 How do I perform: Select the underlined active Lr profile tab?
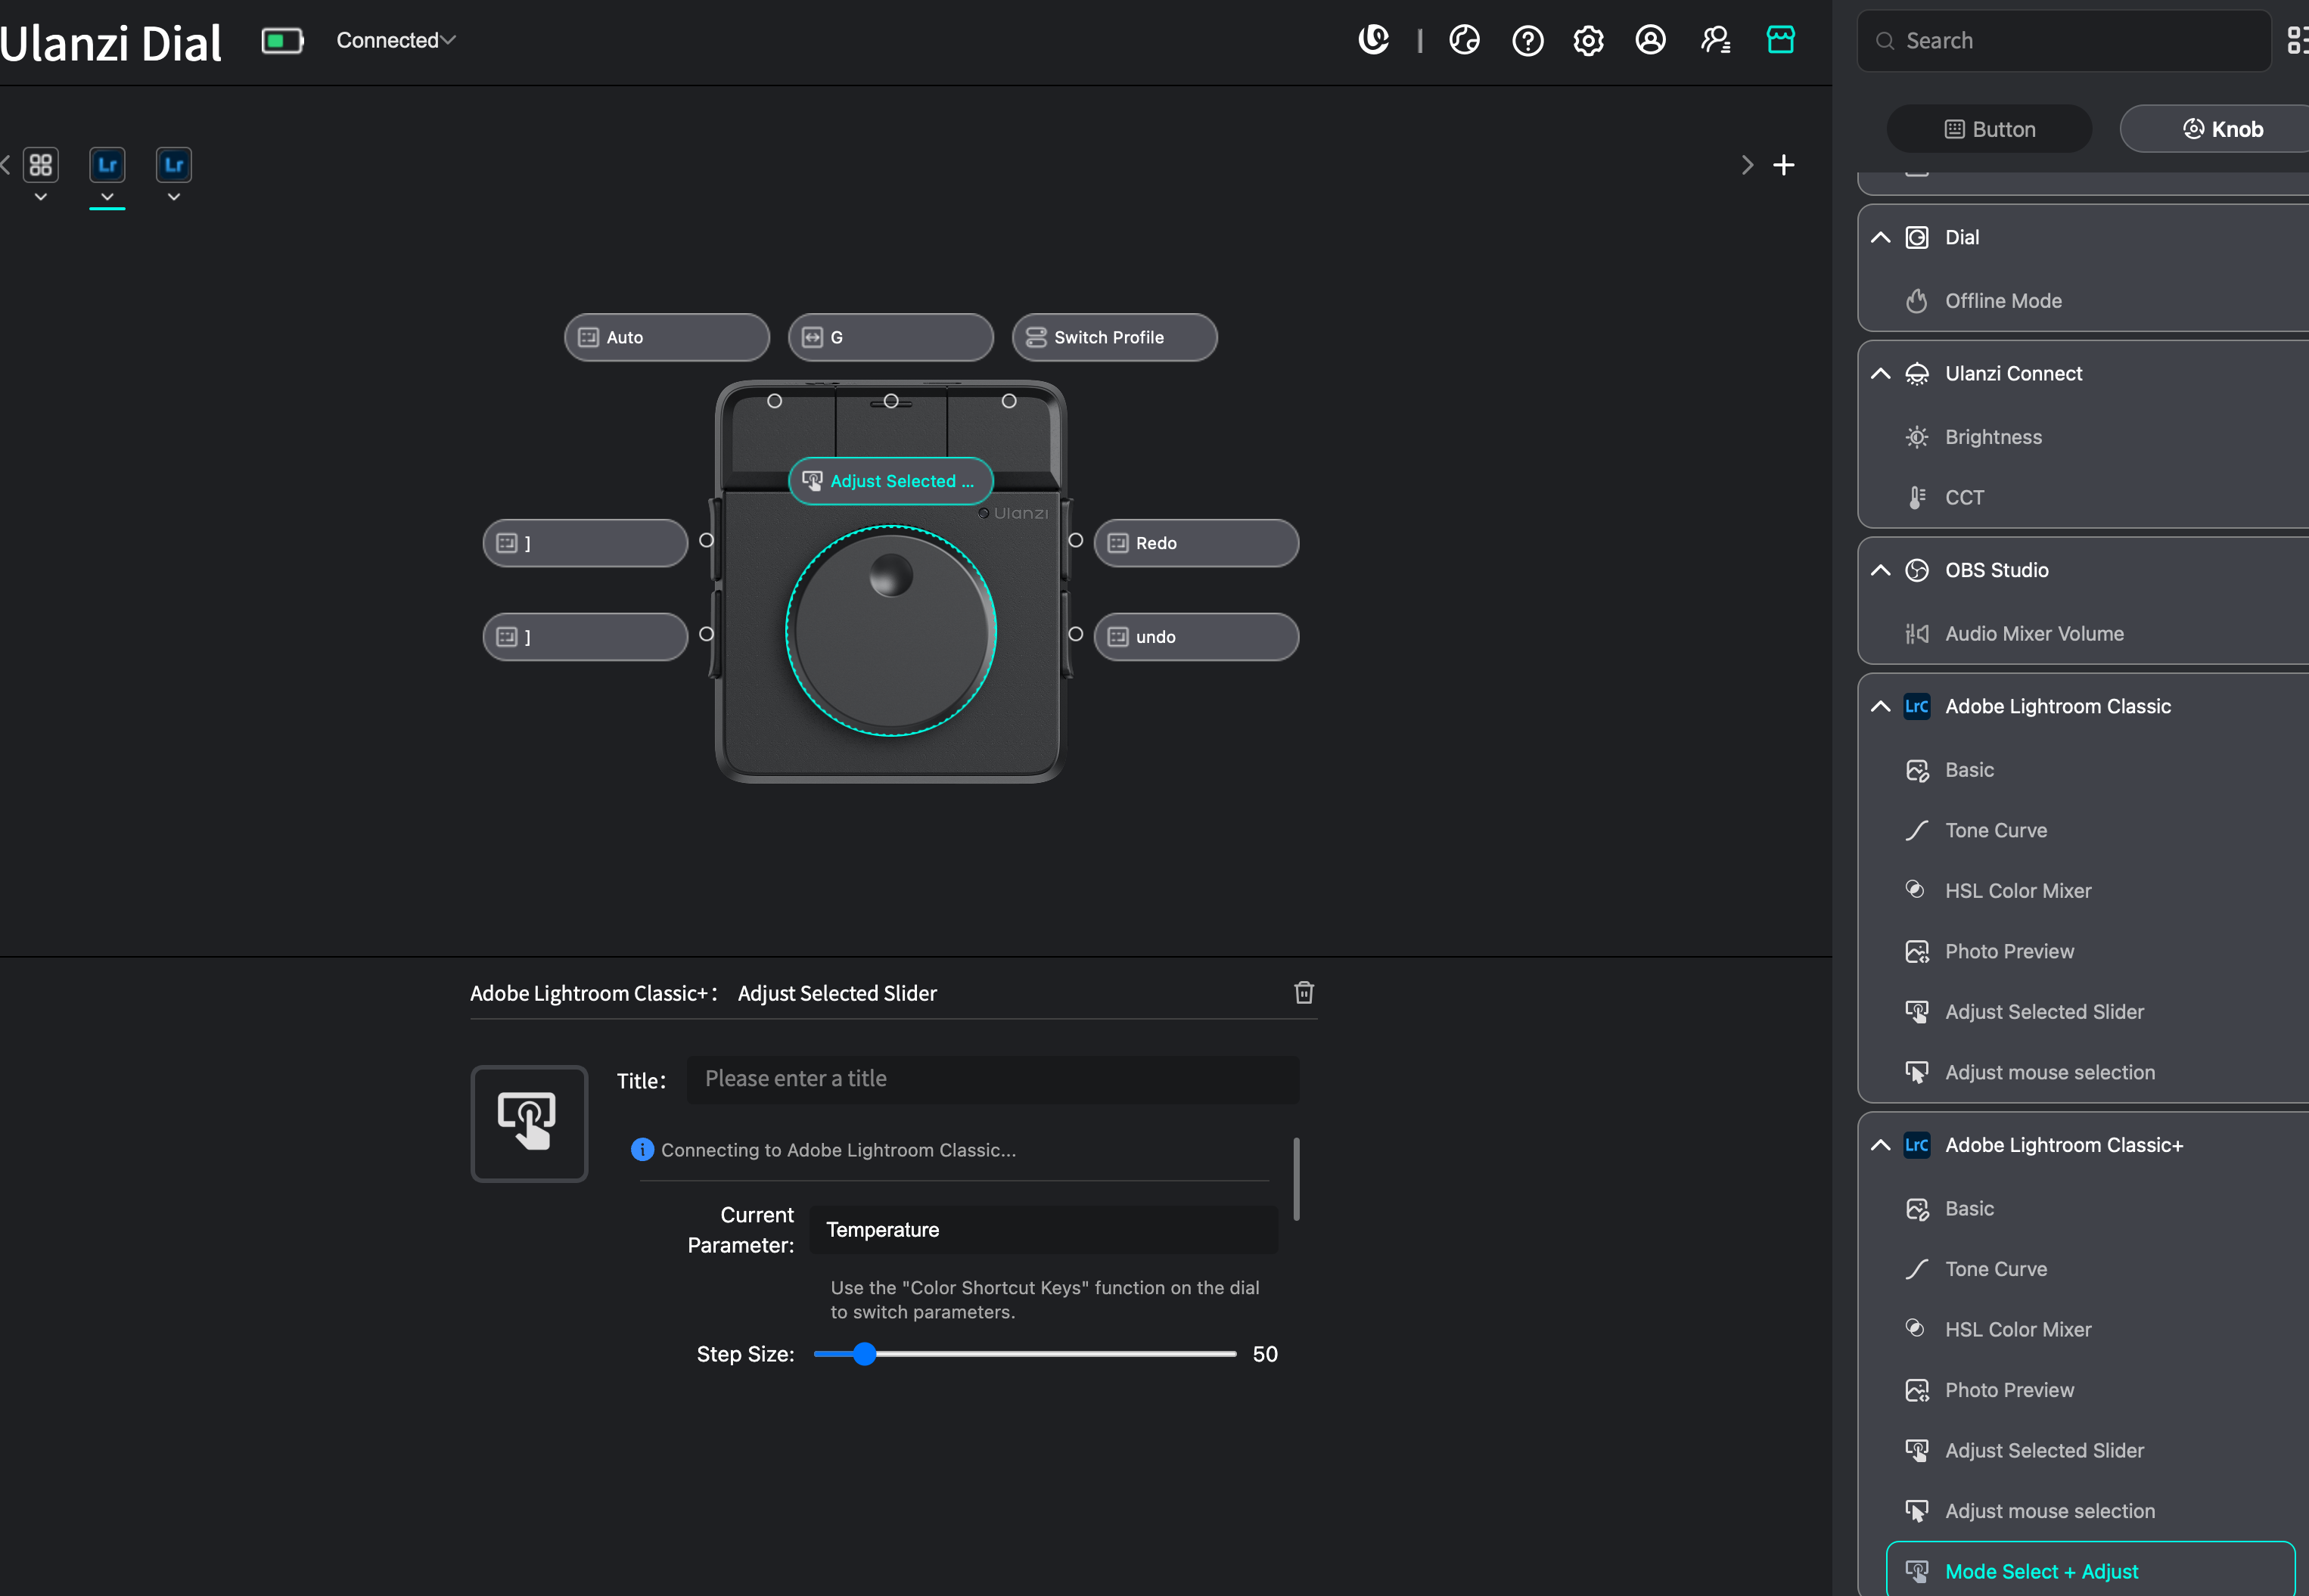(x=107, y=165)
